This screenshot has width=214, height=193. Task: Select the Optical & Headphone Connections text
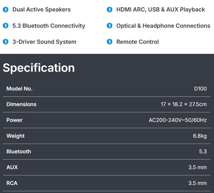coord(163,26)
